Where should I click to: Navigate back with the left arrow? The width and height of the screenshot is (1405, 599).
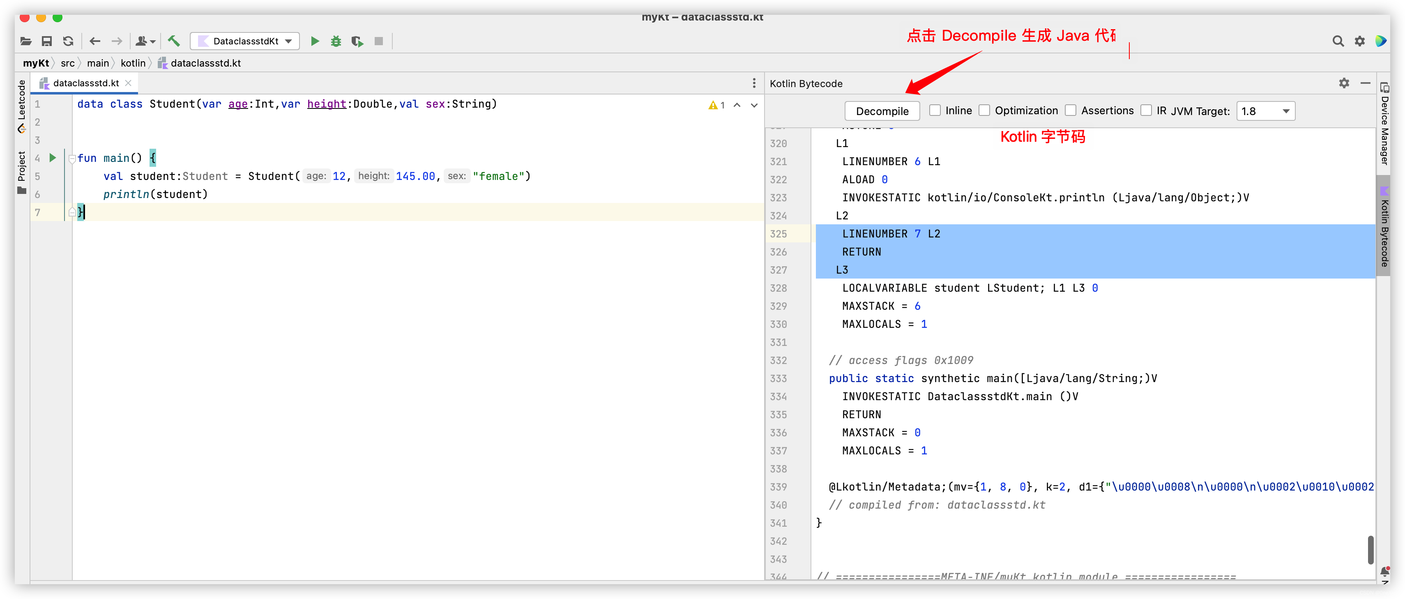pyautogui.click(x=95, y=41)
